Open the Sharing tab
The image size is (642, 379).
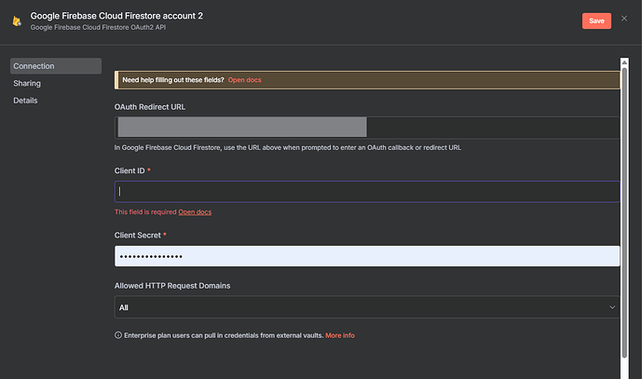pos(27,83)
